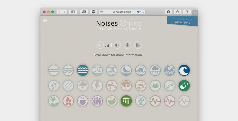The image size is (238, 121).
Task: Play the coffee cup cafe sound
Action: point(83,101)
